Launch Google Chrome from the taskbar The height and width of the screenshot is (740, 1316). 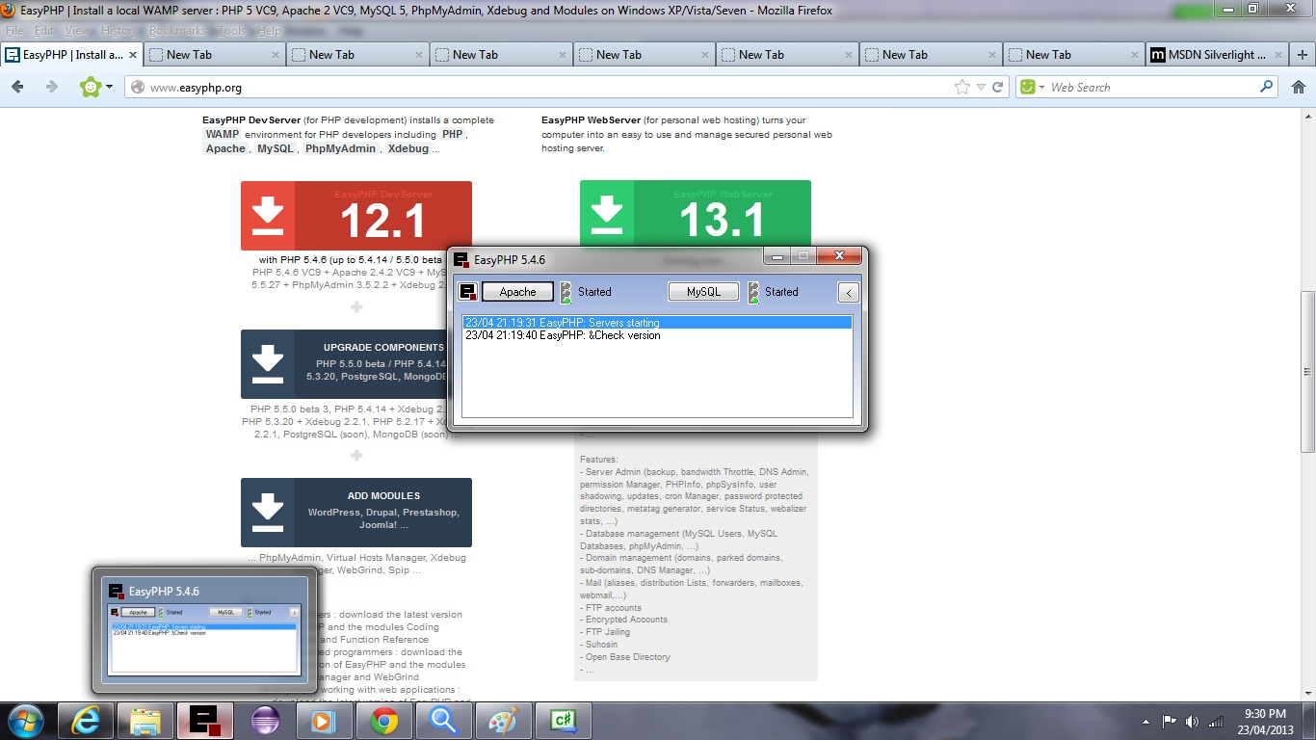pos(383,720)
